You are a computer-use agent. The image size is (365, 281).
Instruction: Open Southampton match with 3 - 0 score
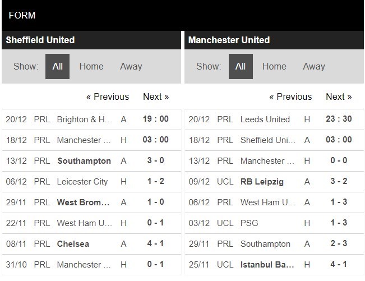(84, 161)
